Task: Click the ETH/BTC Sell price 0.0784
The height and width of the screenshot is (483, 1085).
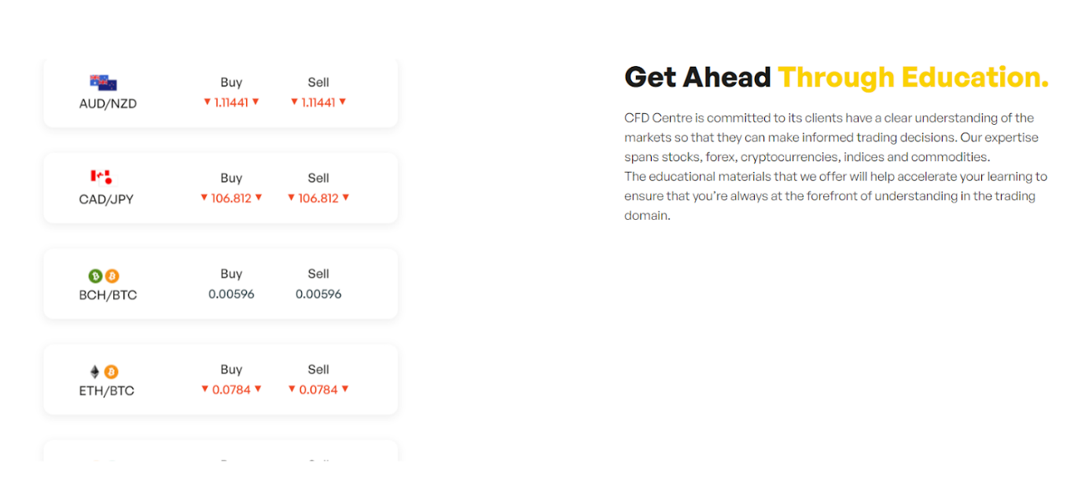Action: coord(318,390)
